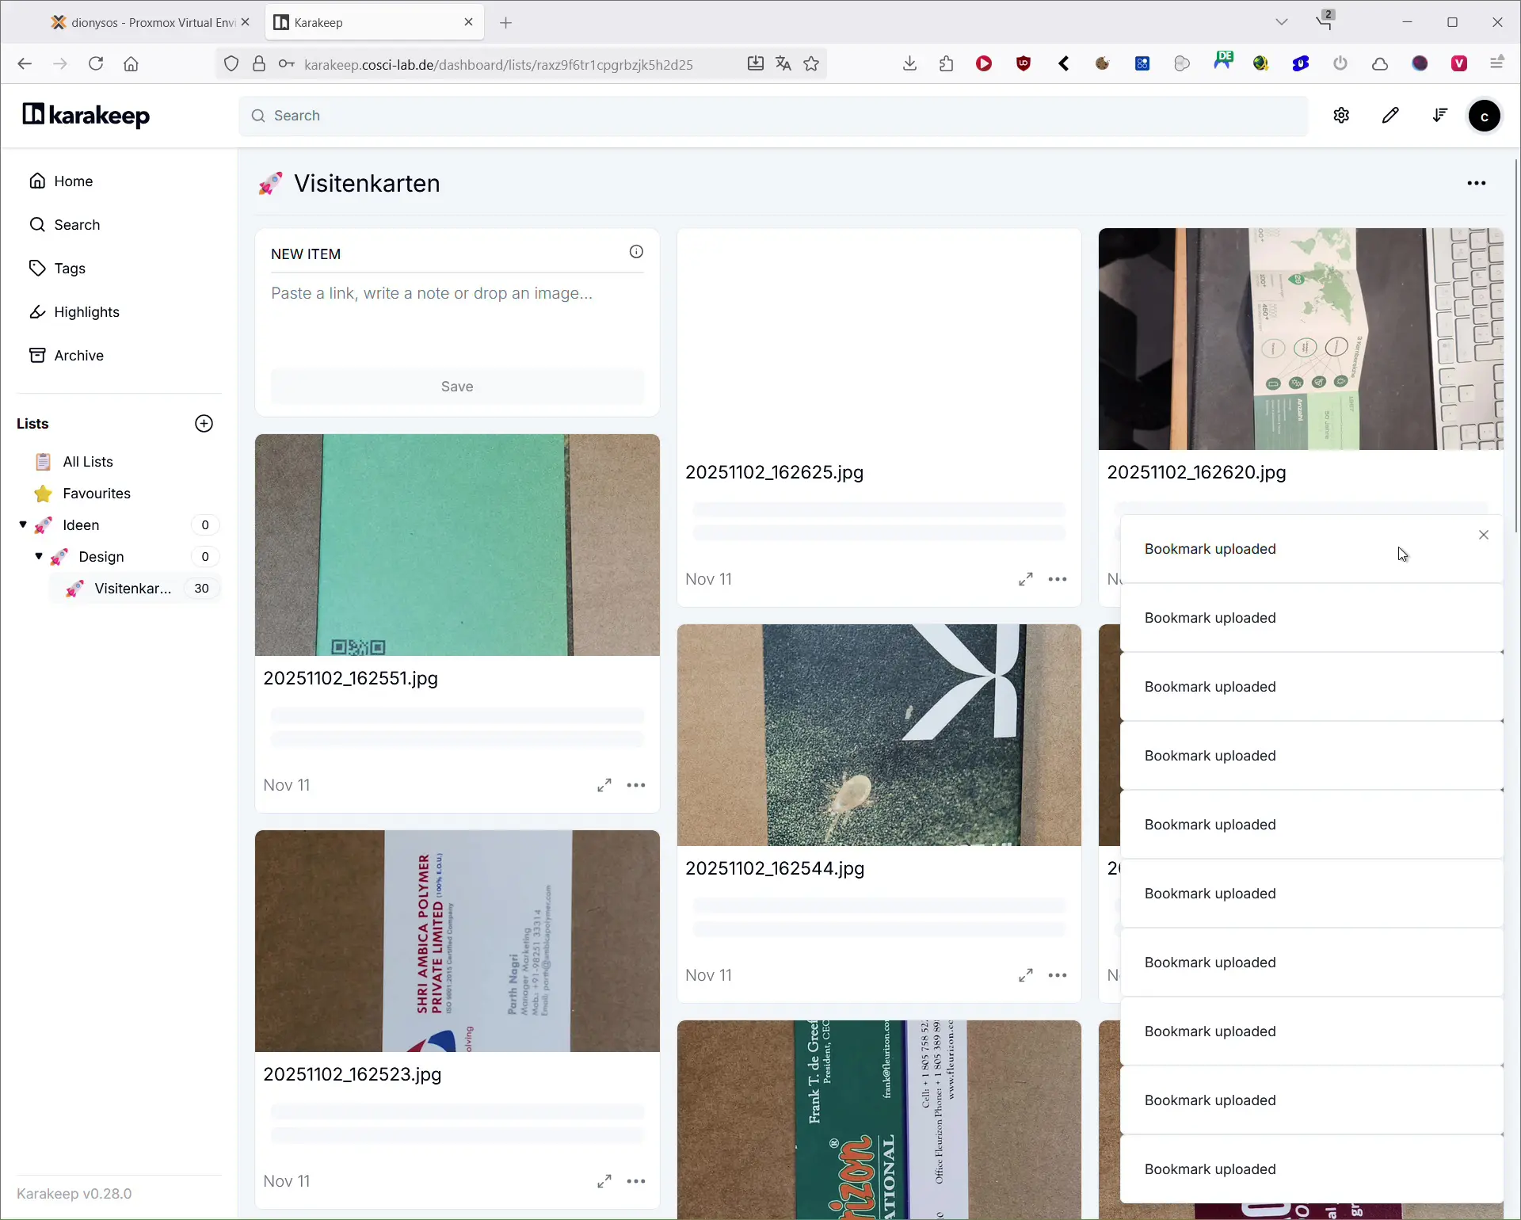Click the Save button for the new item
Image resolution: width=1521 pixels, height=1220 pixels.
[457, 387]
